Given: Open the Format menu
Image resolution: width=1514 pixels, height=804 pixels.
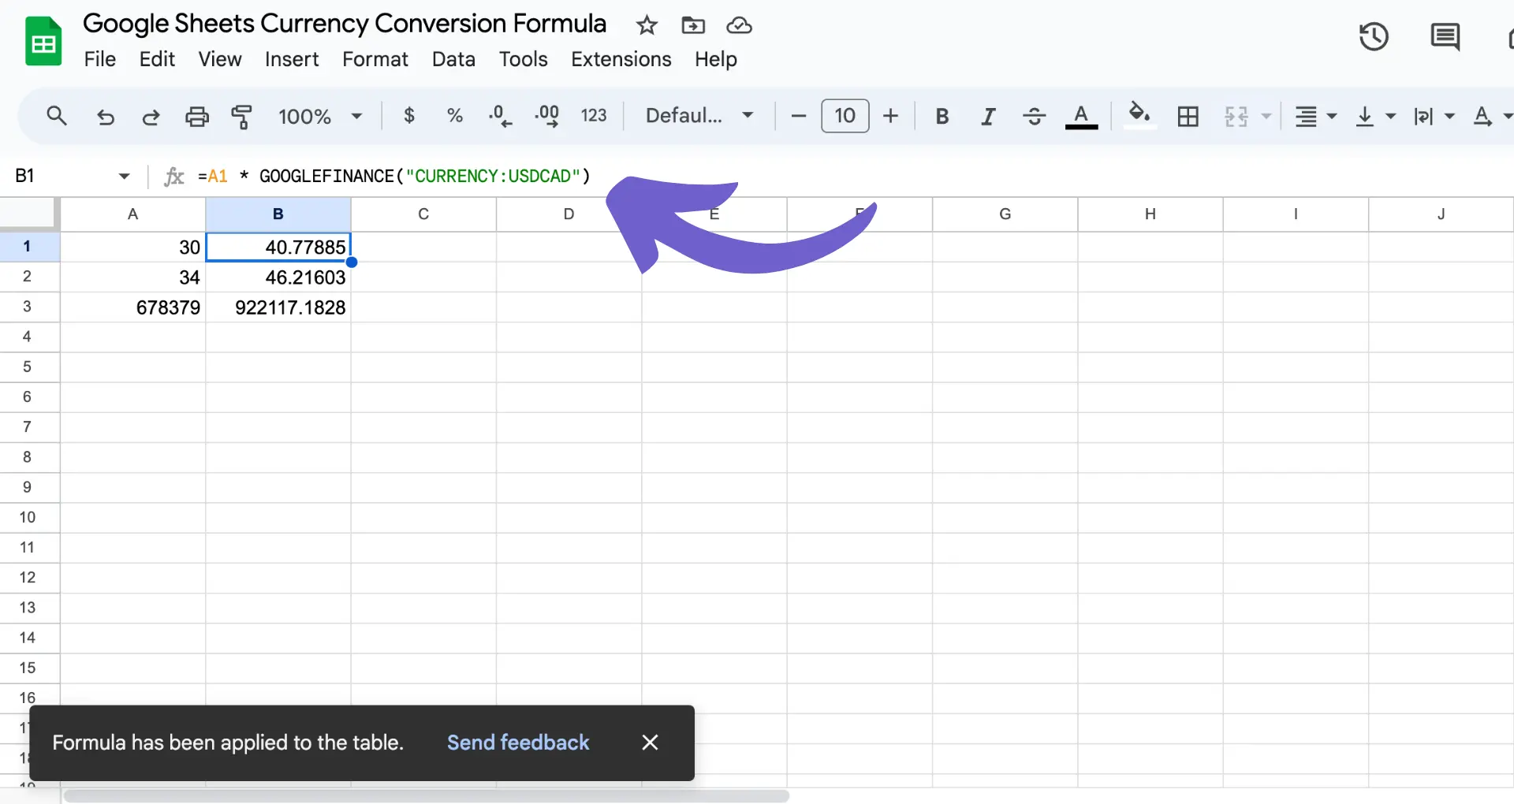Looking at the screenshot, I should click(375, 59).
